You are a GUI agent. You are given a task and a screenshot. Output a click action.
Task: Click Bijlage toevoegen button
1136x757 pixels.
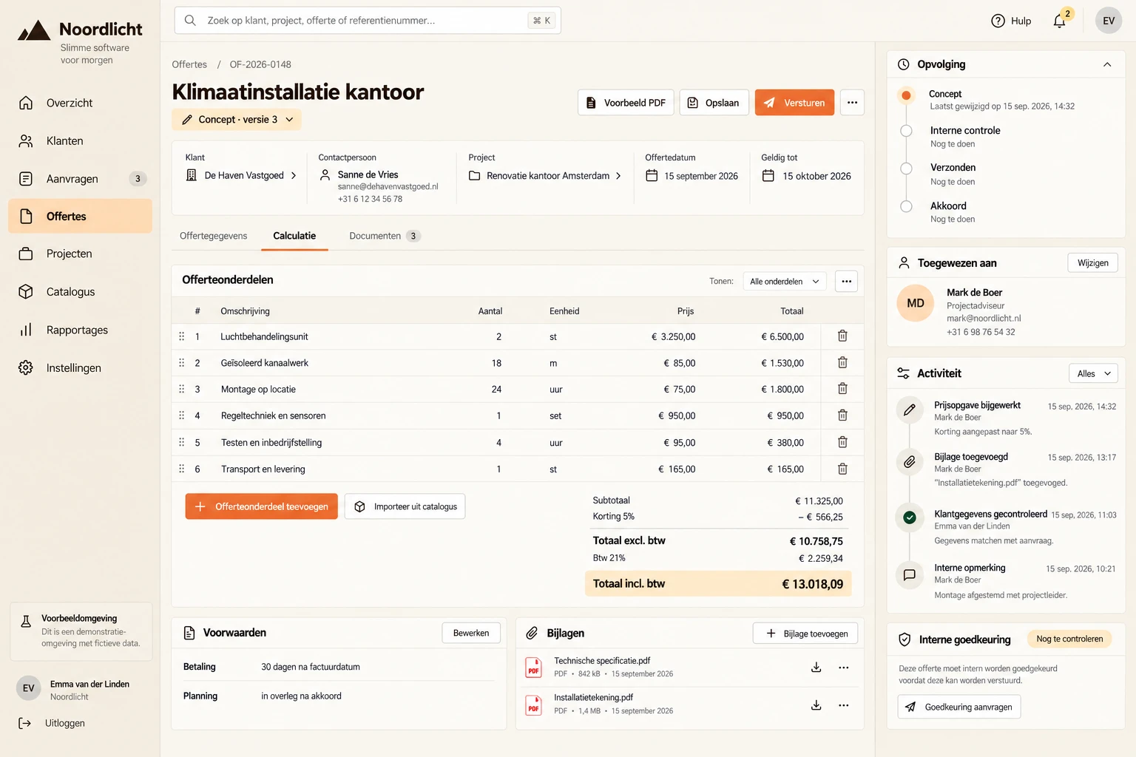click(x=805, y=634)
